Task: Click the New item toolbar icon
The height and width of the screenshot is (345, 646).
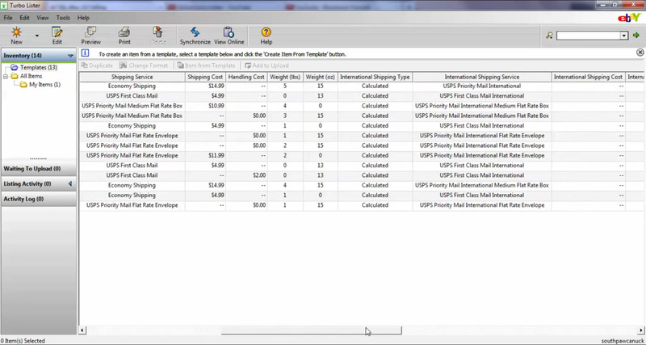Action: [16, 35]
